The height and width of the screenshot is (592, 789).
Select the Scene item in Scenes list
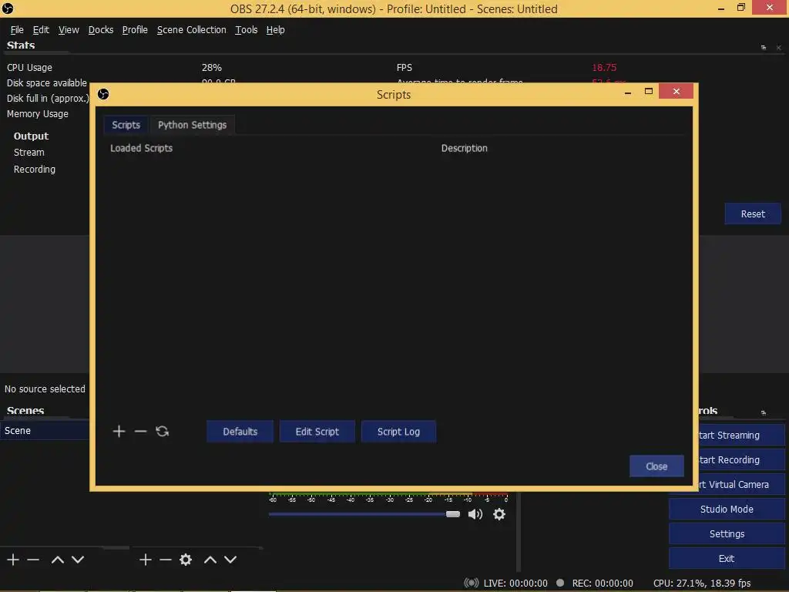click(x=45, y=430)
